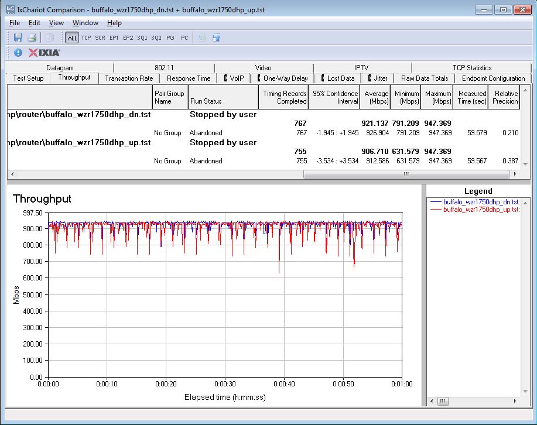
Task: Switch to the Datagram tab
Action: tap(60, 68)
